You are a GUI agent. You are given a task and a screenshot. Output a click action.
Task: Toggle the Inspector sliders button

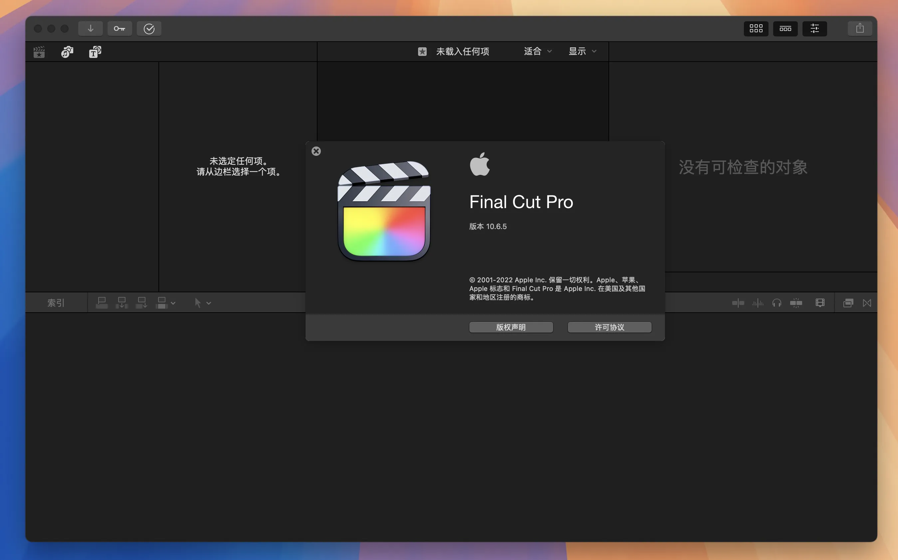pos(814,29)
